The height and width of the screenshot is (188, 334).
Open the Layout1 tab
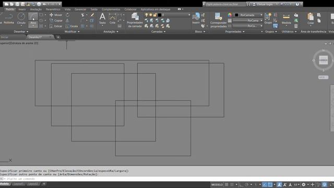click(18, 184)
